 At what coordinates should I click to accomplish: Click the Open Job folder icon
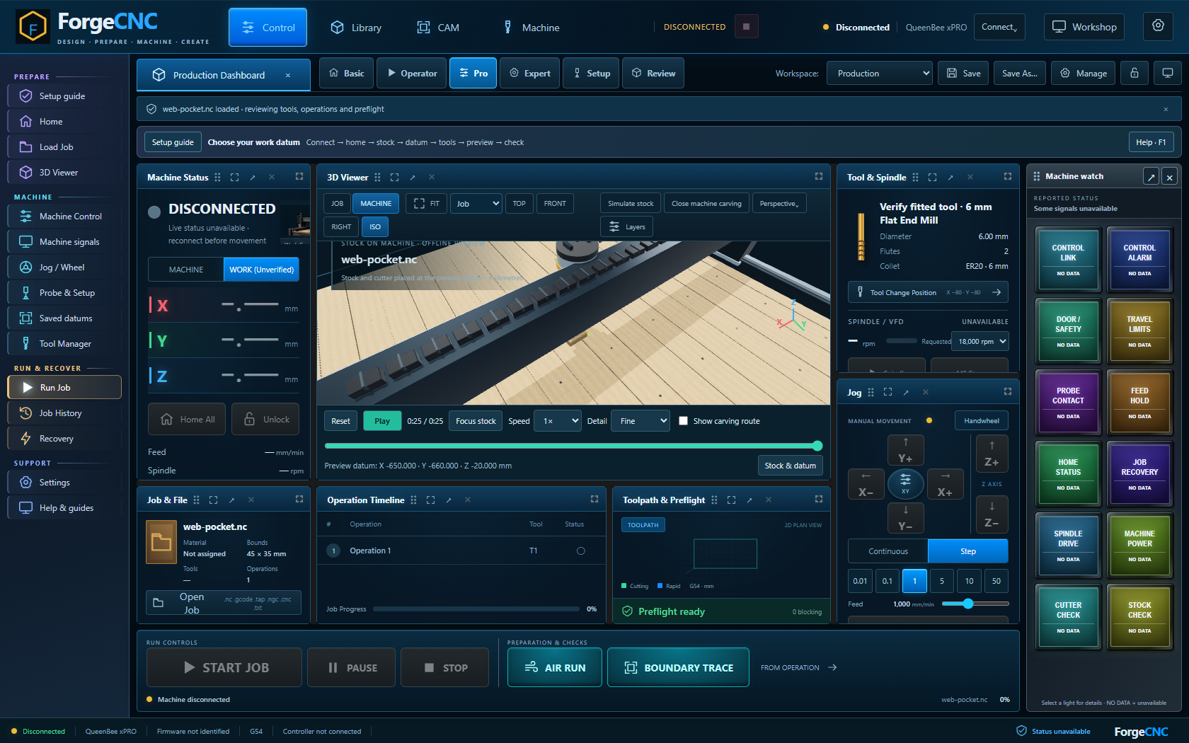coord(159,603)
